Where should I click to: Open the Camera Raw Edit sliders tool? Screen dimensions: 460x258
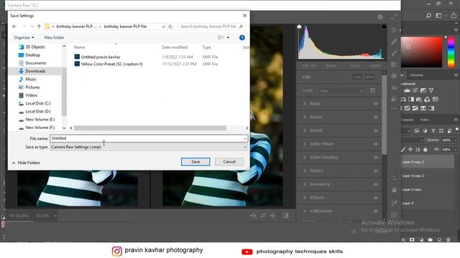(x=394, y=30)
